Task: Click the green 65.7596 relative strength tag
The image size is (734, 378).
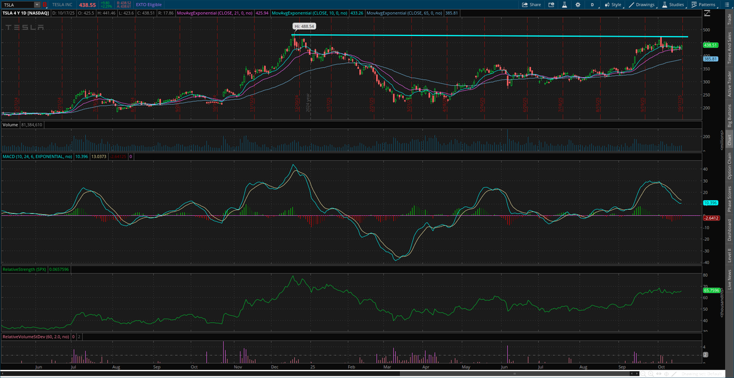Action: tap(711, 291)
